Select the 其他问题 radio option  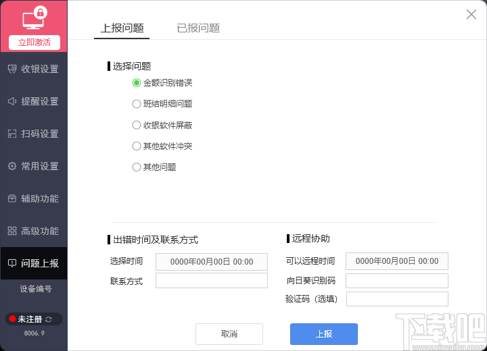(x=137, y=167)
